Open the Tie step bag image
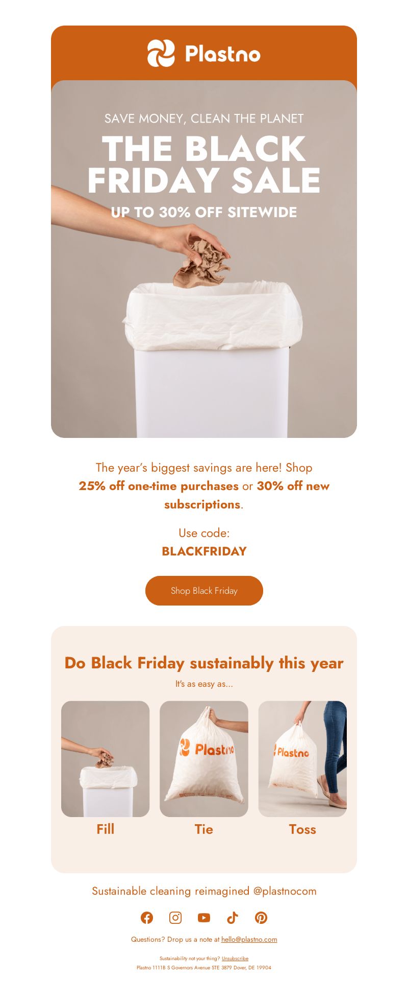Screen dimensions: 408x1000 pos(204,759)
